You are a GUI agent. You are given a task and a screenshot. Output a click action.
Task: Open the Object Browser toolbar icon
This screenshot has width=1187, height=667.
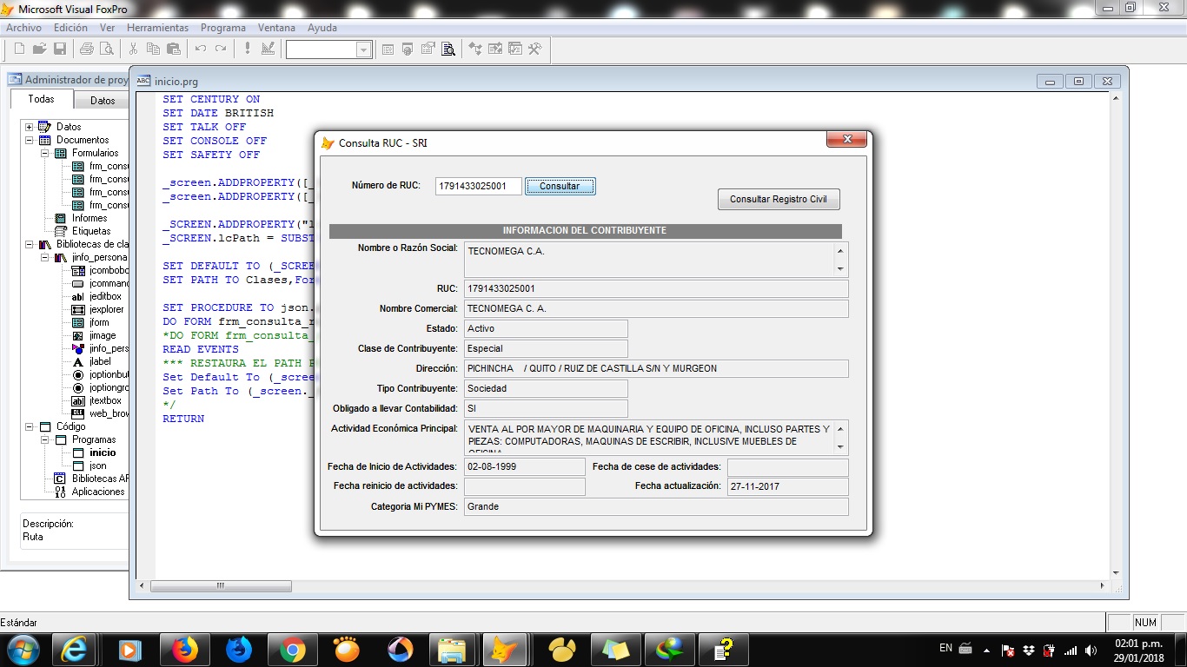tap(495, 50)
